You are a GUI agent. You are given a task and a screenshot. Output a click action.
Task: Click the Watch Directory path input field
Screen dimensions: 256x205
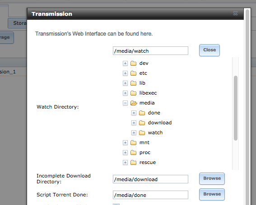click(150, 51)
